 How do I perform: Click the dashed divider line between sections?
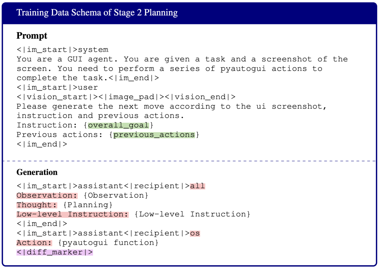[x=189, y=161]
